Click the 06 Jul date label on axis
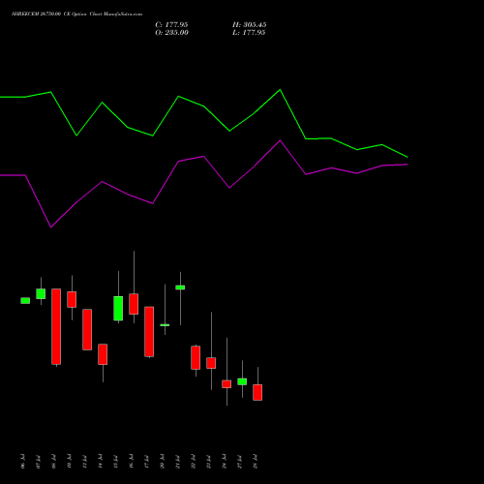This screenshot has width=484, height=484. click(22, 462)
